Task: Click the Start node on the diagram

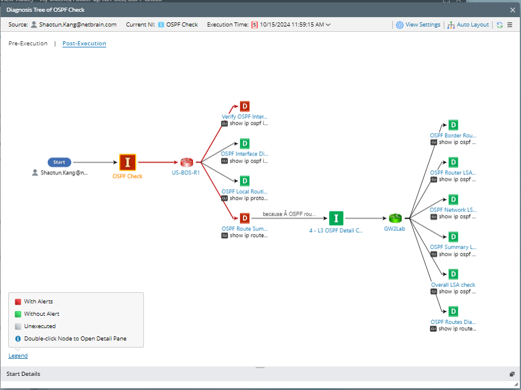Action: pos(59,162)
